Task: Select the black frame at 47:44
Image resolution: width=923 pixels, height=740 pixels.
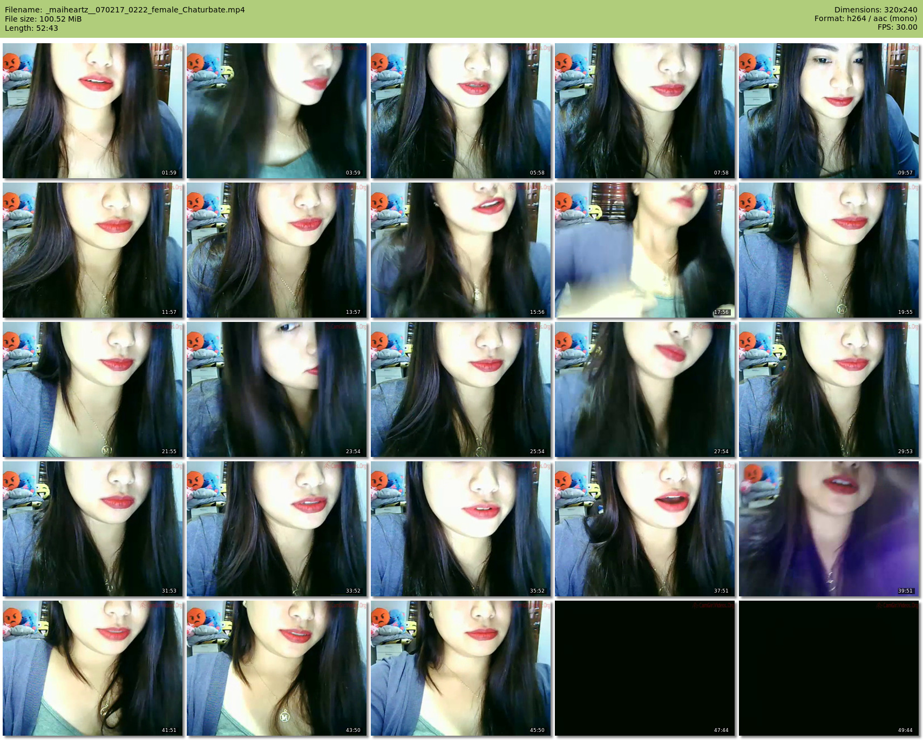Action: click(x=644, y=668)
